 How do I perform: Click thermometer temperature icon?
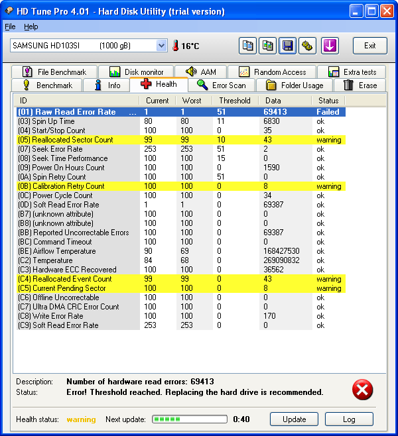175,46
